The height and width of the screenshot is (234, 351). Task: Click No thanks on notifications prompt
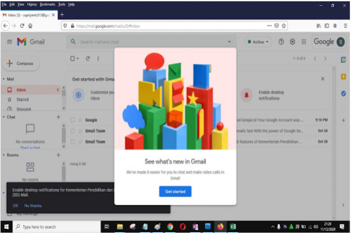click(33, 206)
